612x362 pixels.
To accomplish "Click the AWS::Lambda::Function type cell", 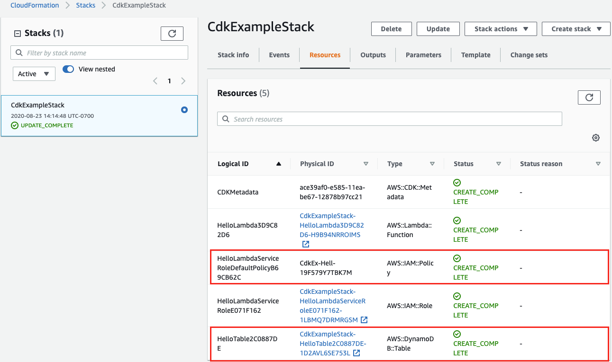I will click(x=410, y=230).
